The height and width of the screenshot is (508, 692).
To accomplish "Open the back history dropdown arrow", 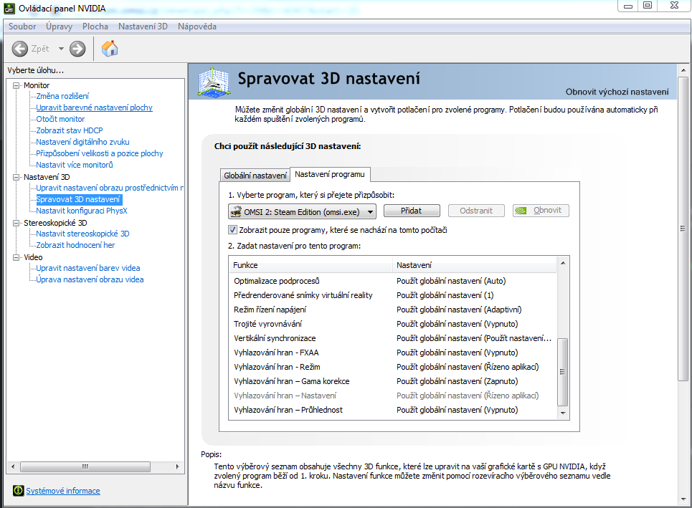I will [x=61, y=49].
